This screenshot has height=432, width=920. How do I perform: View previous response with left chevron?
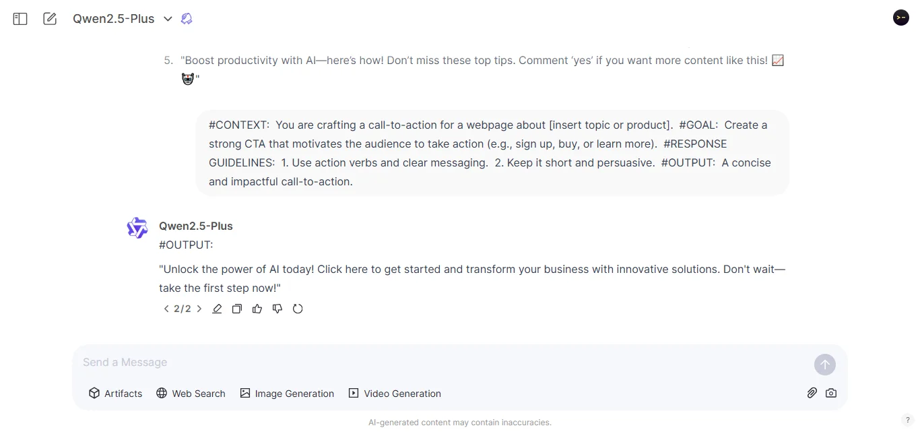click(x=166, y=308)
